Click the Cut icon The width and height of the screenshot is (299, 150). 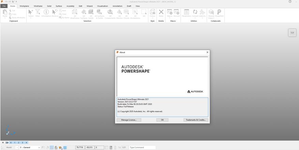coord(10,11)
